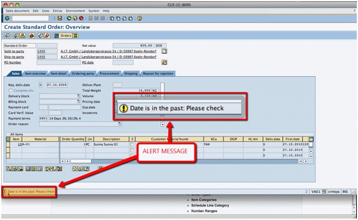Click the Save floppy disk icon
358x220 pixels.
(60, 19)
